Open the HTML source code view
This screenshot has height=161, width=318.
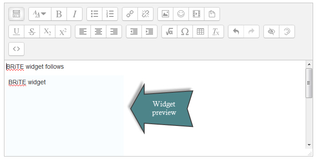tap(16, 49)
